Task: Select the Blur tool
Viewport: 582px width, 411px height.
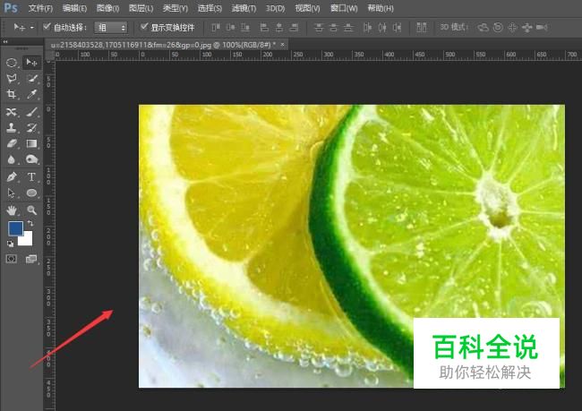Action: (11, 159)
